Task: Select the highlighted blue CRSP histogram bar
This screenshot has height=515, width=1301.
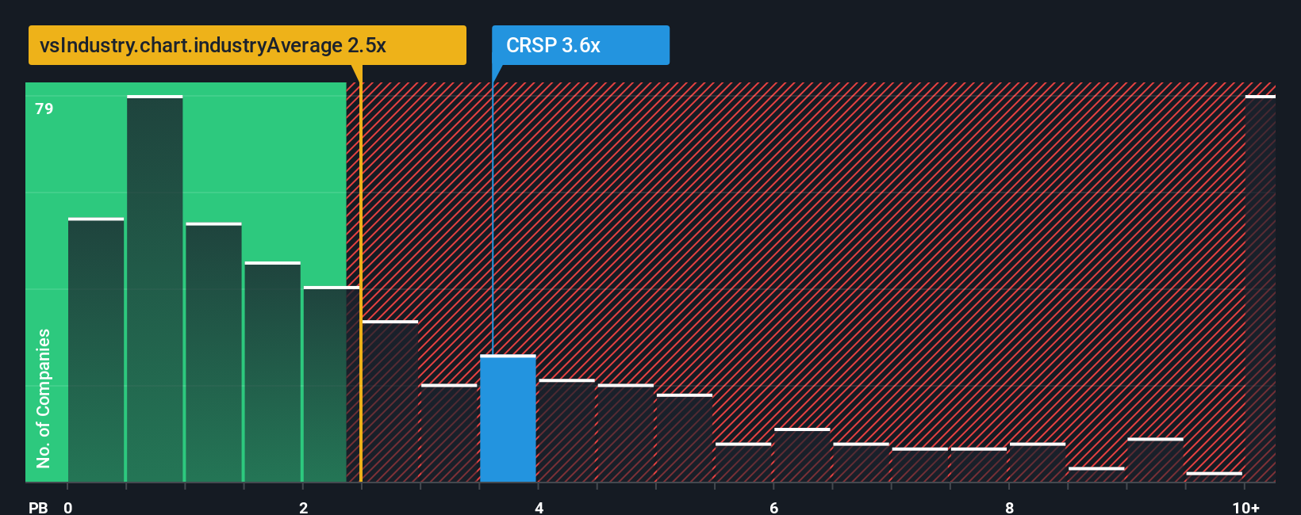Action: [x=508, y=418]
